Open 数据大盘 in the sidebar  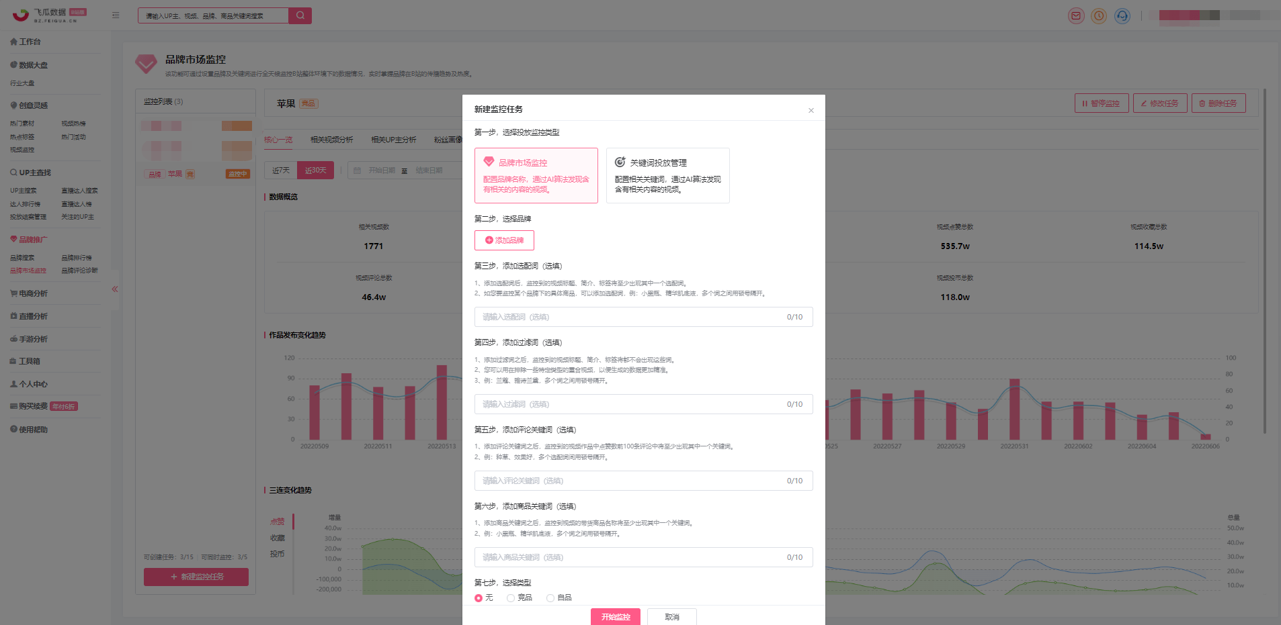pyautogui.click(x=29, y=65)
